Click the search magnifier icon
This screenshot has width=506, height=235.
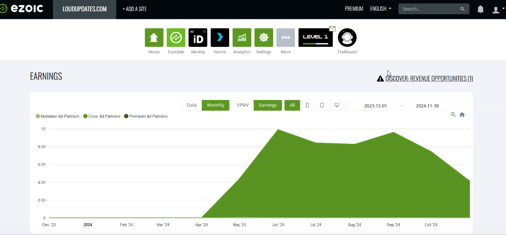462,9
